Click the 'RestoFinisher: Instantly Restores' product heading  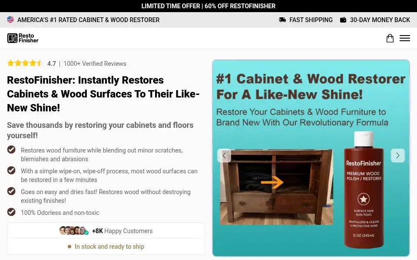click(103, 94)
